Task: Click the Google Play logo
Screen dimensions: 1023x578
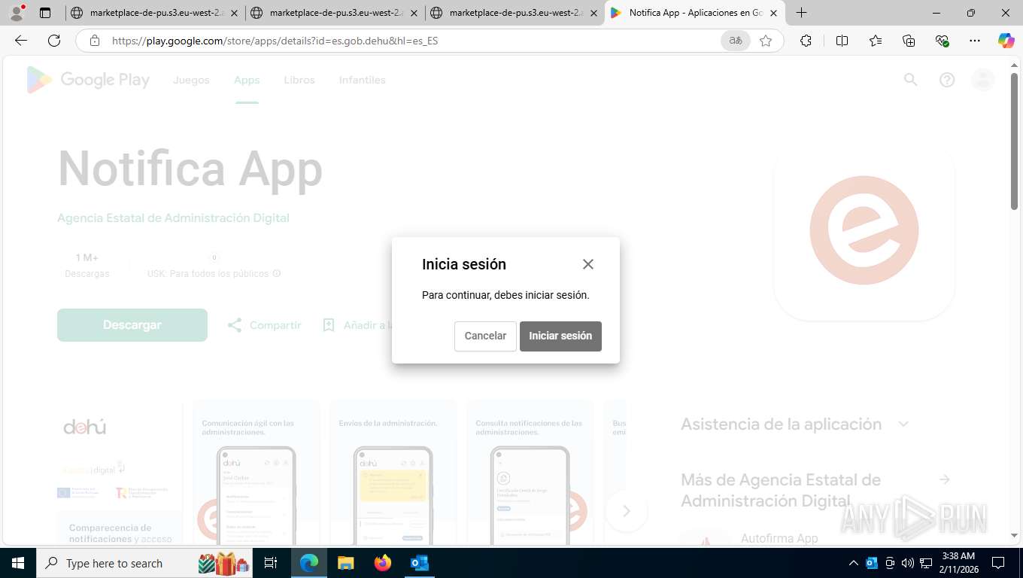Action: point(88,80)
